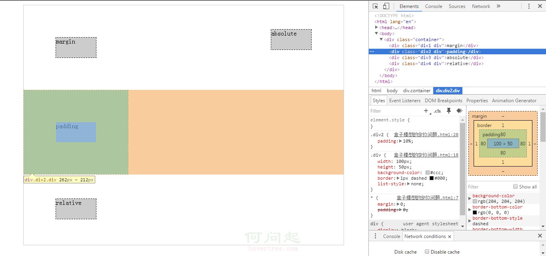Open the Event Listeners tab
This screenshot has height=256, width=546.
click(405, 101)
